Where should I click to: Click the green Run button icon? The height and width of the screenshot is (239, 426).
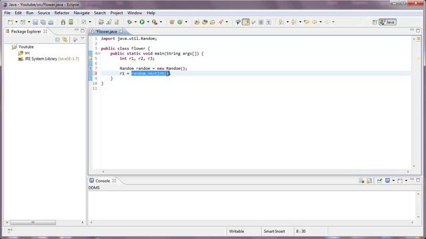point(142,22)
